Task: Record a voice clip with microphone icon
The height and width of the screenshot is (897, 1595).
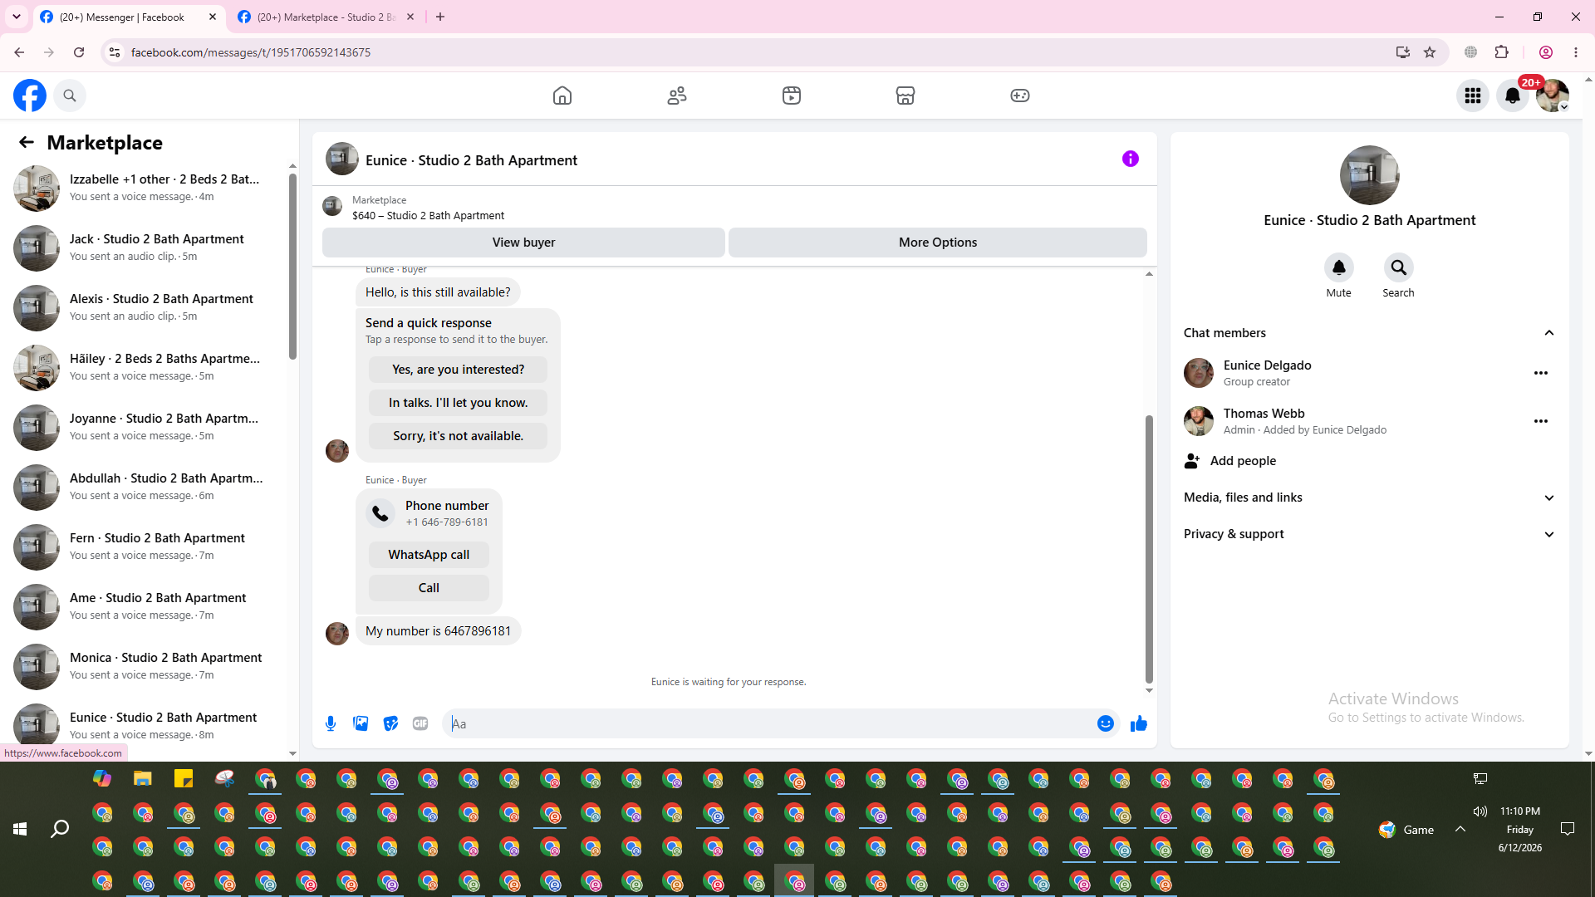Action: coord(331,723)
